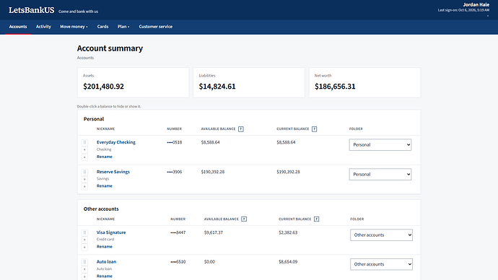Click Auto loan available balance $0.00
This screenshot has height=280, width=498.
pos(209,261)
